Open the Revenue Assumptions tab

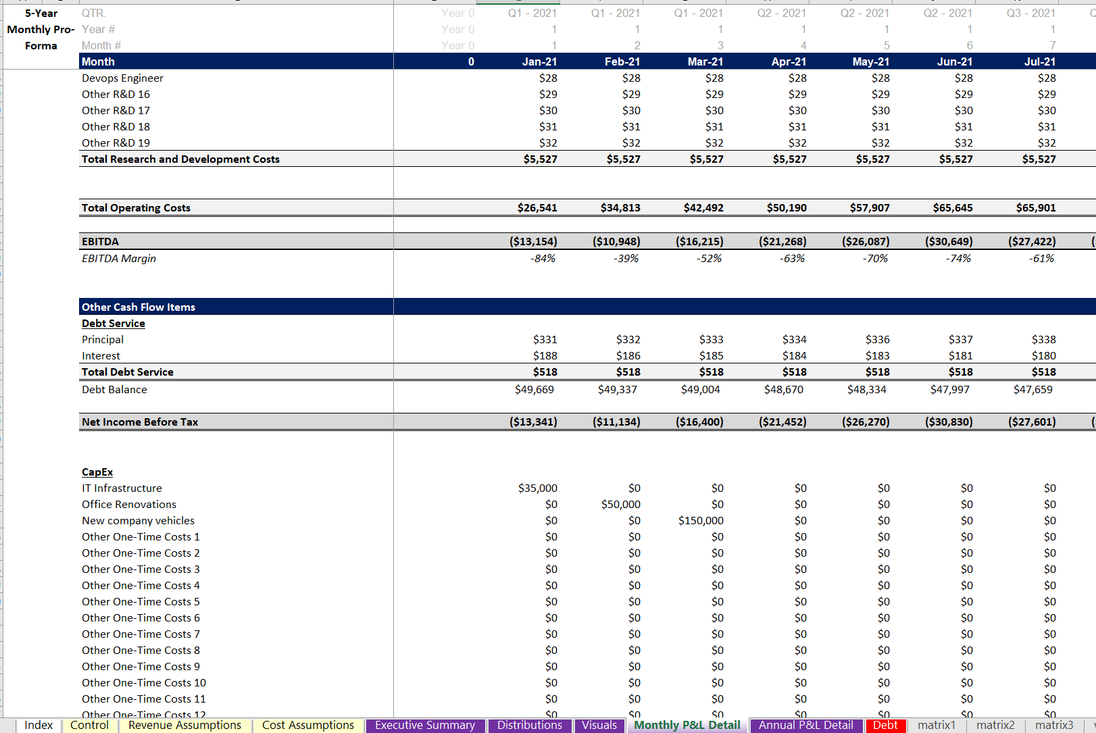[184, 725]
